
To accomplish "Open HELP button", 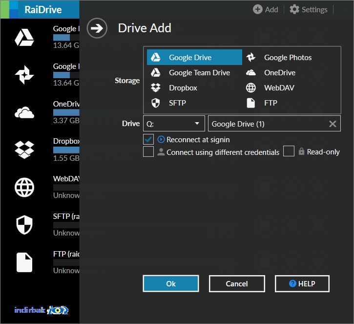I will click(x=302, y=283).
